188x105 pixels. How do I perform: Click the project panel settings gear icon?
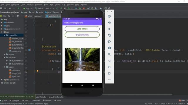pos(18,16)
